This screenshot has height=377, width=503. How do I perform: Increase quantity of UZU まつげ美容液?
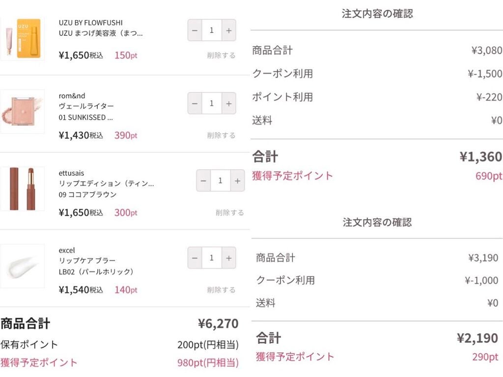[228, 30]
